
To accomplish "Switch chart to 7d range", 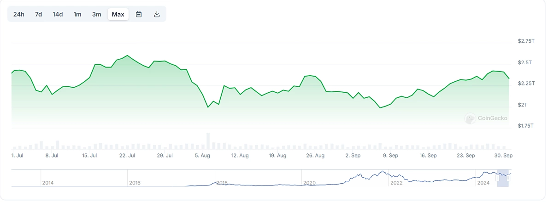I will pyautogui.click(x=38, y=14).
